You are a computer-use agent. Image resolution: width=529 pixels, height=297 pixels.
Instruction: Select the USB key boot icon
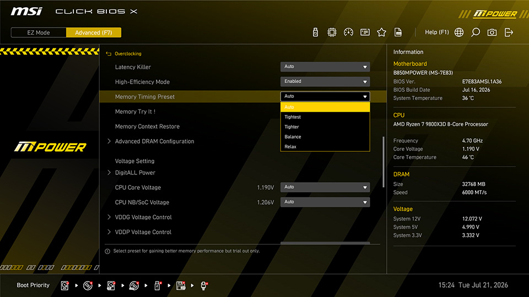click(157, 285)
